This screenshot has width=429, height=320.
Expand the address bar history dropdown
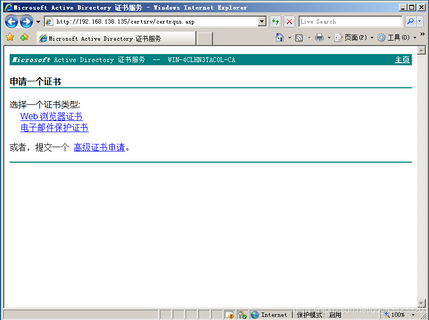point(262,21)
